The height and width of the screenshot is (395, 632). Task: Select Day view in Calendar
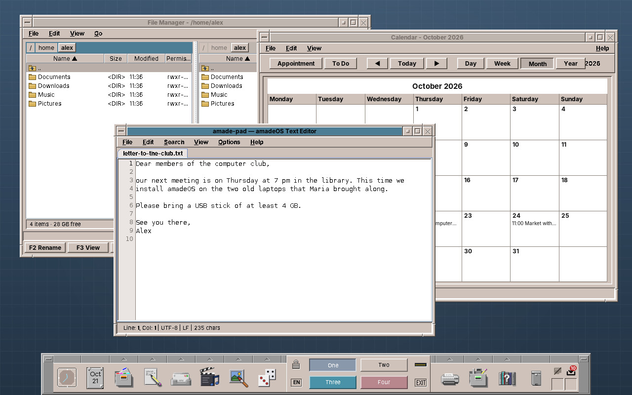[471, 63]
